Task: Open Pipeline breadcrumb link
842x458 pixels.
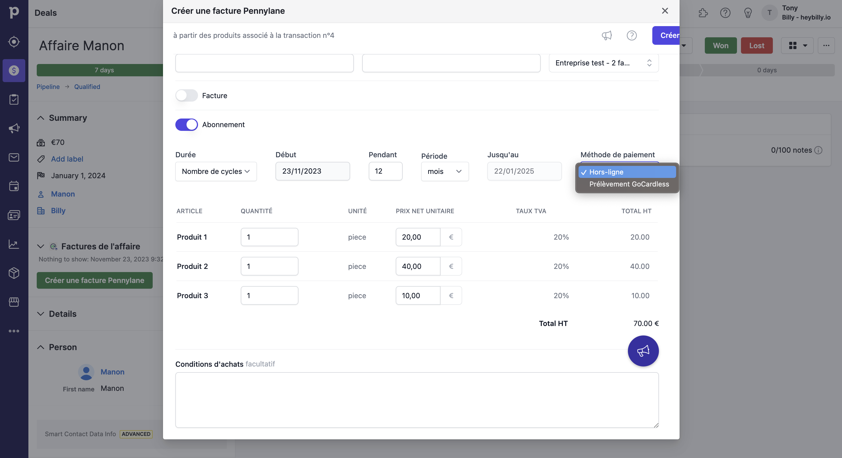Action: (x=48, y=87)
